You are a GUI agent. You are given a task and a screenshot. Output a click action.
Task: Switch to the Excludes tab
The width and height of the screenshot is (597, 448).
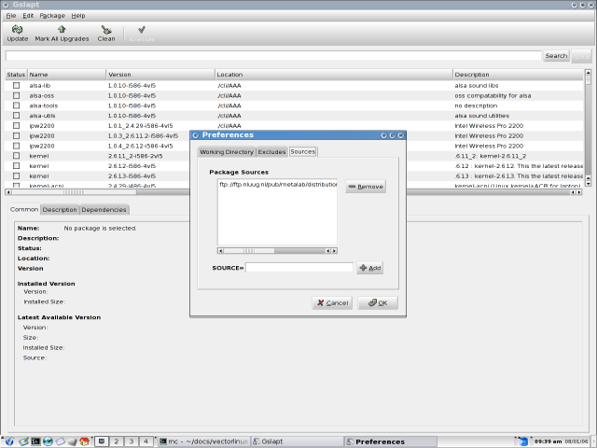point(271,151)
